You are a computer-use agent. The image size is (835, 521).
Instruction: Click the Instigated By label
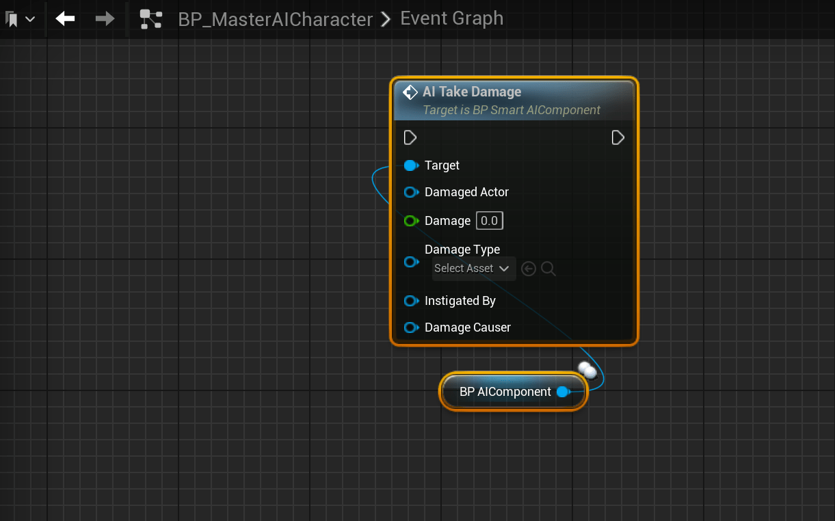[460, 301]
